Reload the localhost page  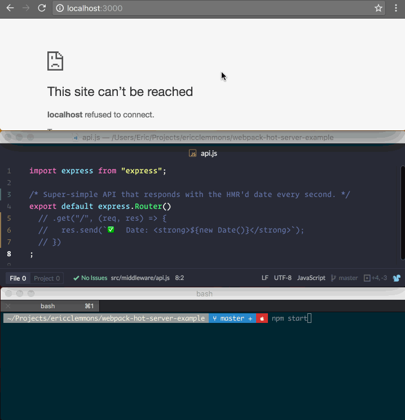pyautogui.click(x=42, y=8)
